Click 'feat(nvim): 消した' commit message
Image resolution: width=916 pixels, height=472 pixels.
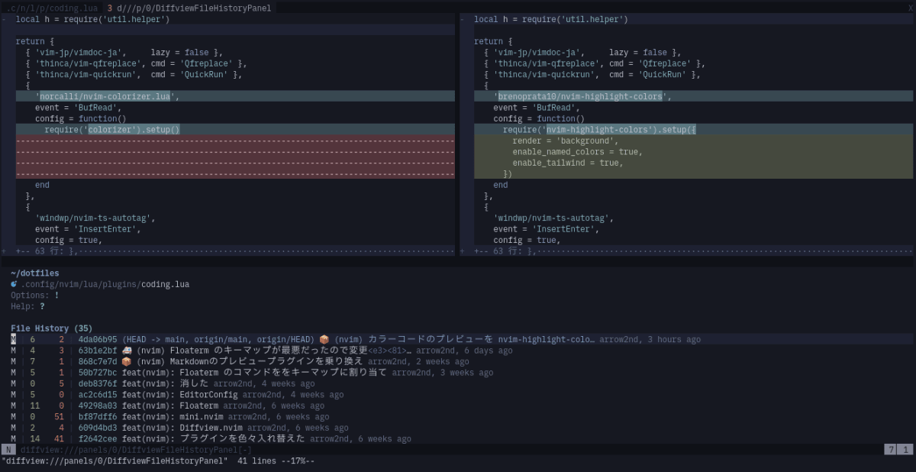166,383
